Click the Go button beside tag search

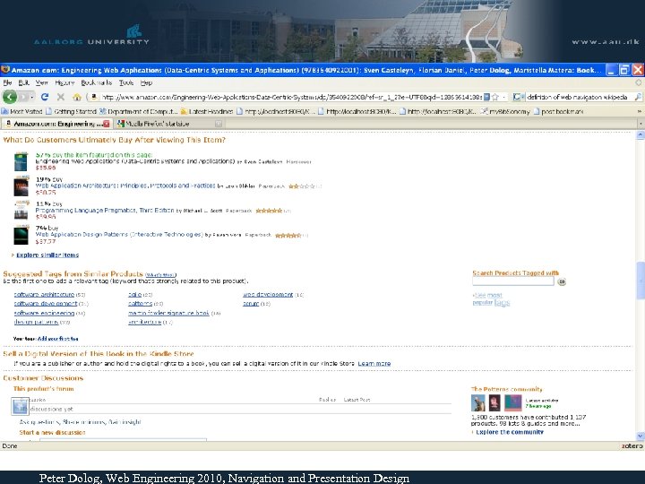[x=562, y=282]
